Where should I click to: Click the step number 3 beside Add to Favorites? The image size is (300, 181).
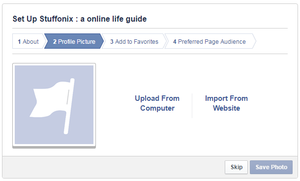point(112,42)
